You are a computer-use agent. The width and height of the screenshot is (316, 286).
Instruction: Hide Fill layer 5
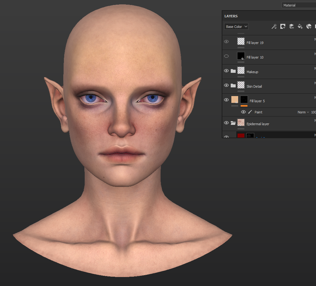click(226, 100)
